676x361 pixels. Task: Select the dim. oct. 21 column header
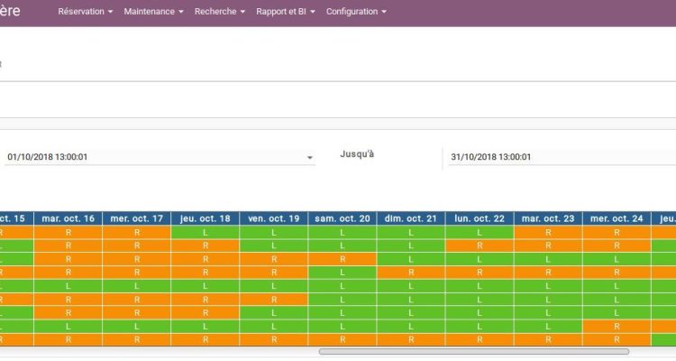(x=411, y=218)
